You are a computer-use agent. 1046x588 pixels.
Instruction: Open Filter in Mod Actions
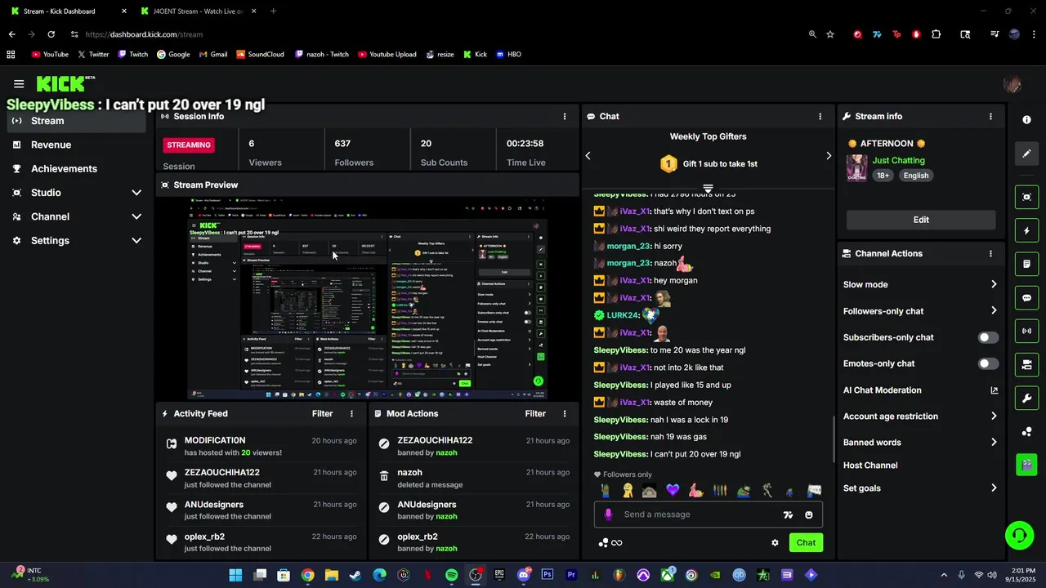pos(535,413)
